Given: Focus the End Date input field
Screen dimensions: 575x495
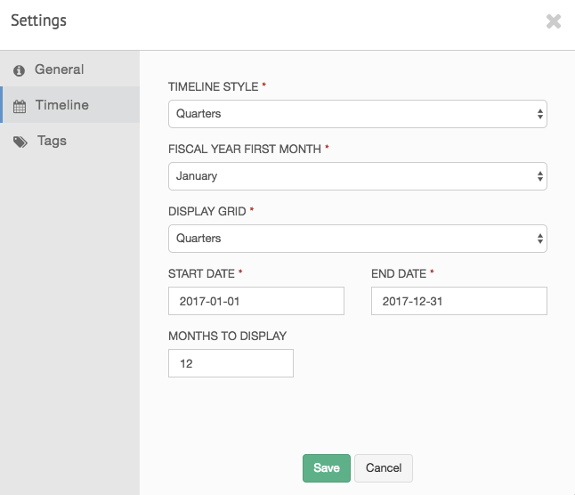Looking at the screenshot, I should [x=458, y=301].
